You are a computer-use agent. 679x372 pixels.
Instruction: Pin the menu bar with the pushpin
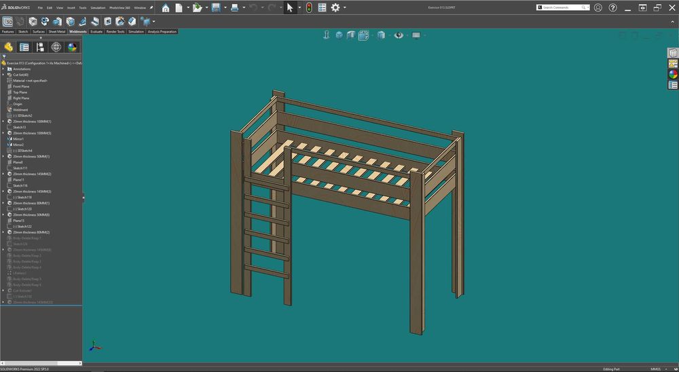151,7
